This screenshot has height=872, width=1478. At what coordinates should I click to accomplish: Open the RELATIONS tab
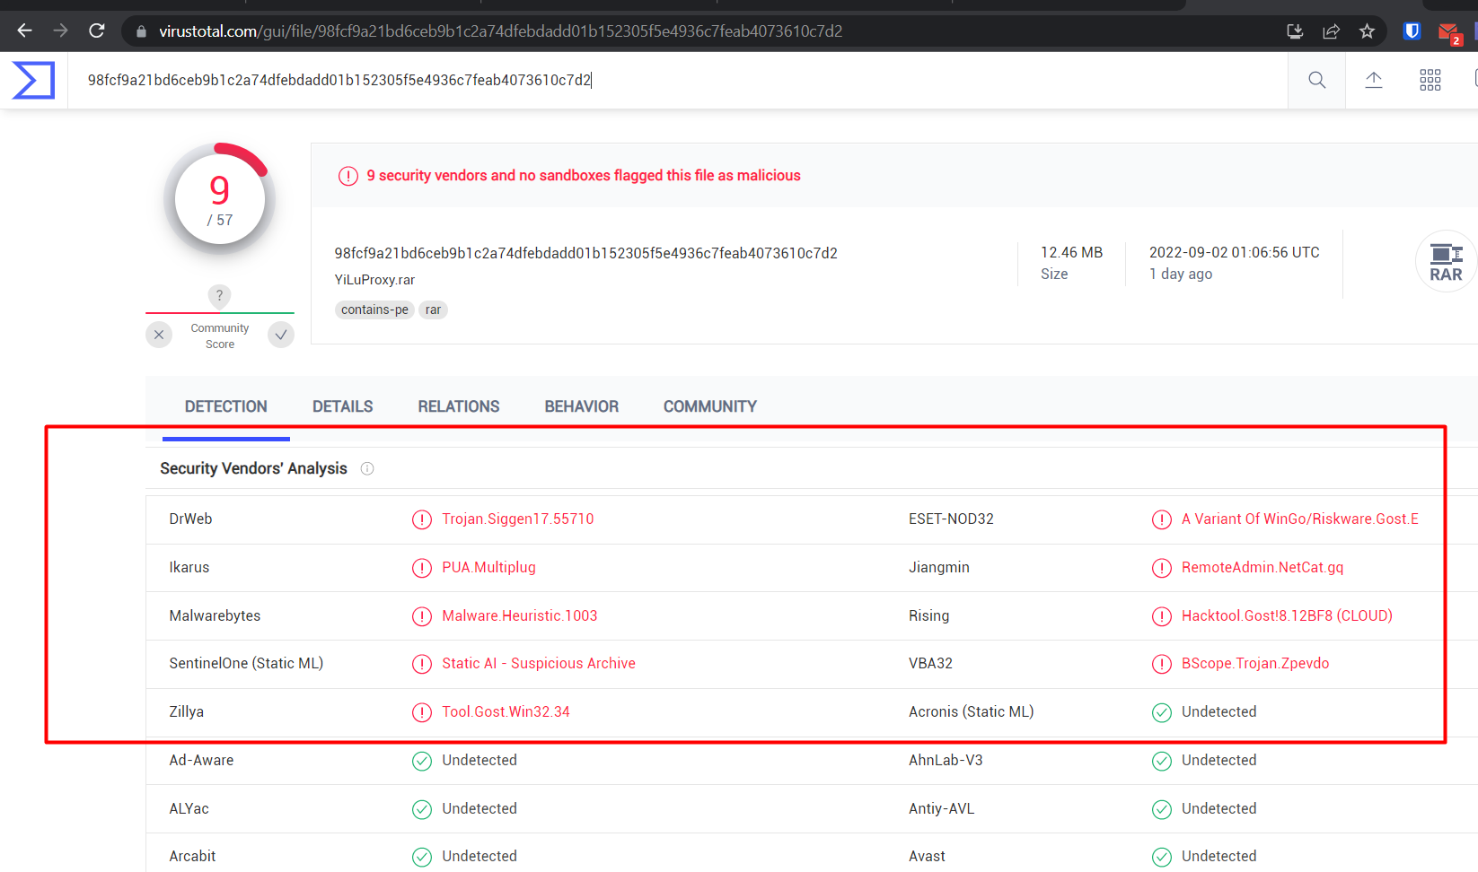coord(459,406)
